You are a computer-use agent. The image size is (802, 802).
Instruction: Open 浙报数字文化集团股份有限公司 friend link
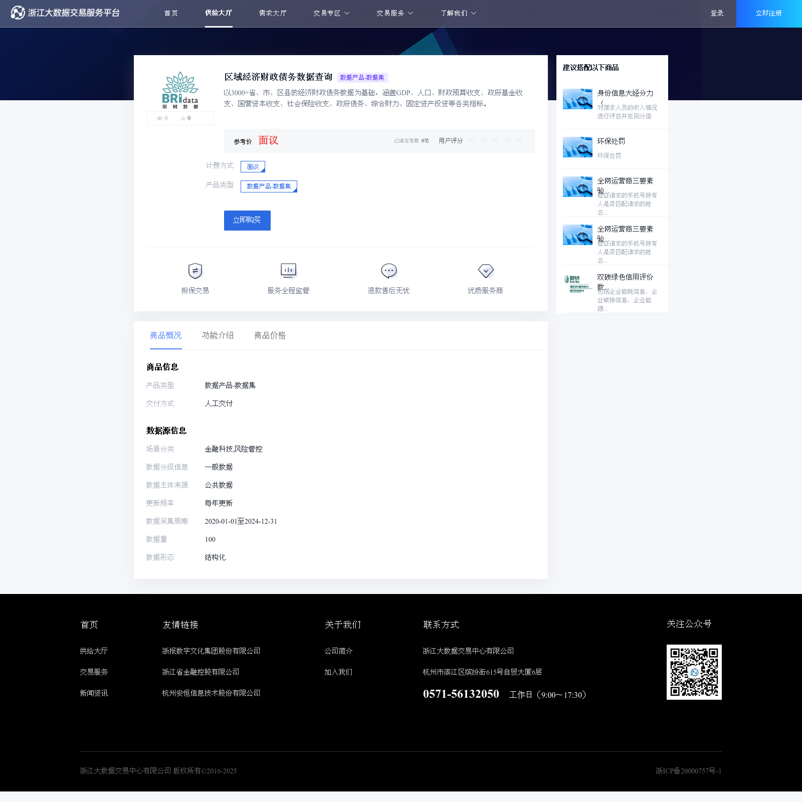click(x=211, y=651)
